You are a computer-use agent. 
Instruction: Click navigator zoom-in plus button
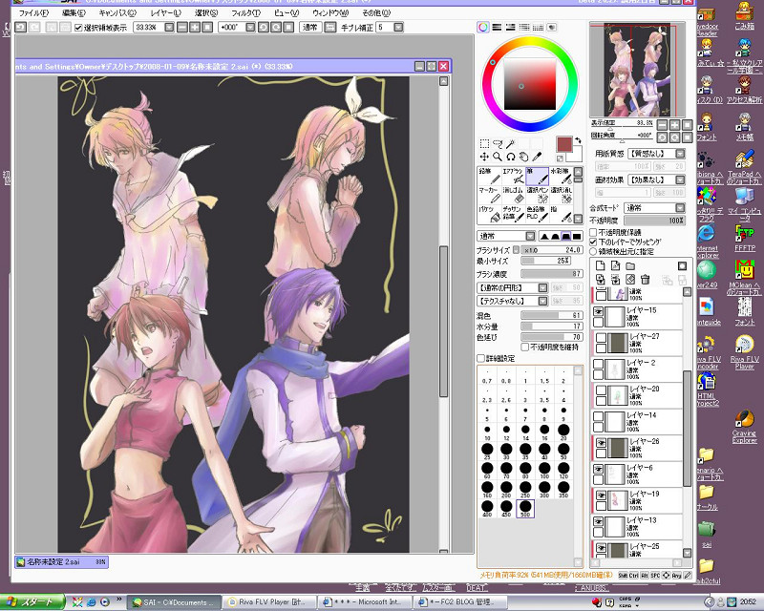click(674, 125)
